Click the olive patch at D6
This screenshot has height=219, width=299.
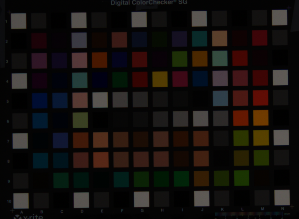pyautogui.click(x=80, y=120)
